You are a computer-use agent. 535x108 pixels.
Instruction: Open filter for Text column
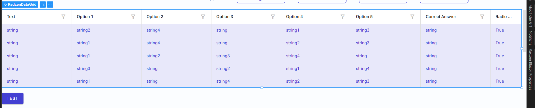(63, 17)
